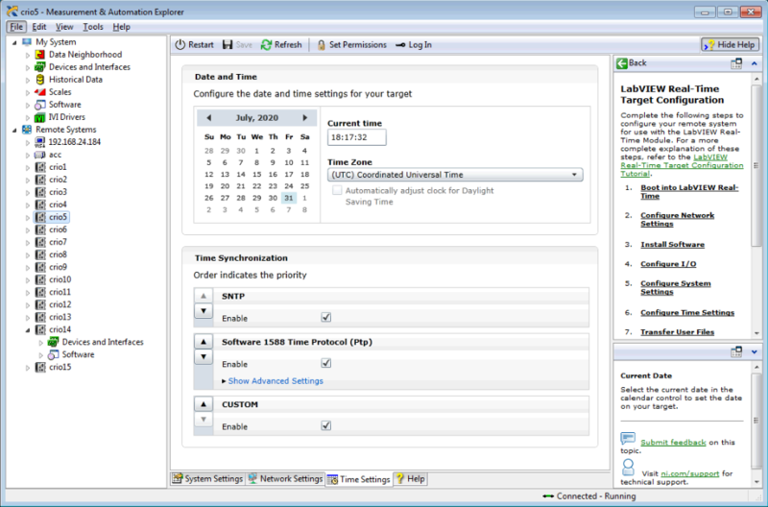
Task: Collapse the My System tree node
Action: tap(14, 42)
